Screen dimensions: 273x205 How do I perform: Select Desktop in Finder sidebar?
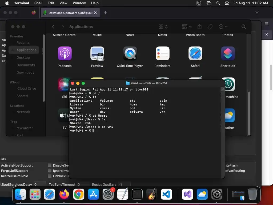point(23,58)
